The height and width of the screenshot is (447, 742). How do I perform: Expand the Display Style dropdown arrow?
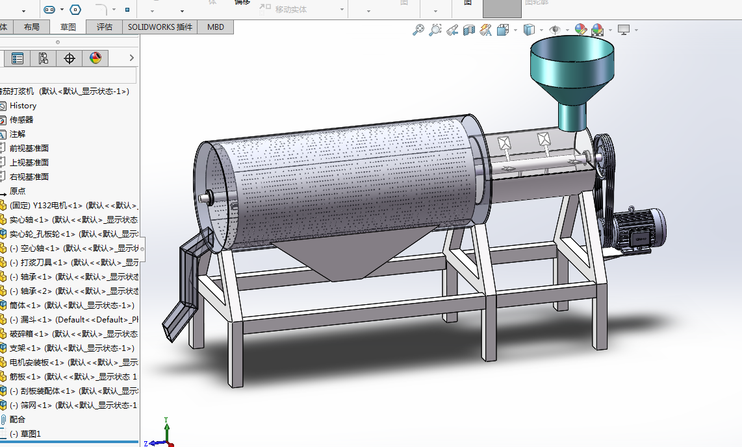click(x=541, y=30)
